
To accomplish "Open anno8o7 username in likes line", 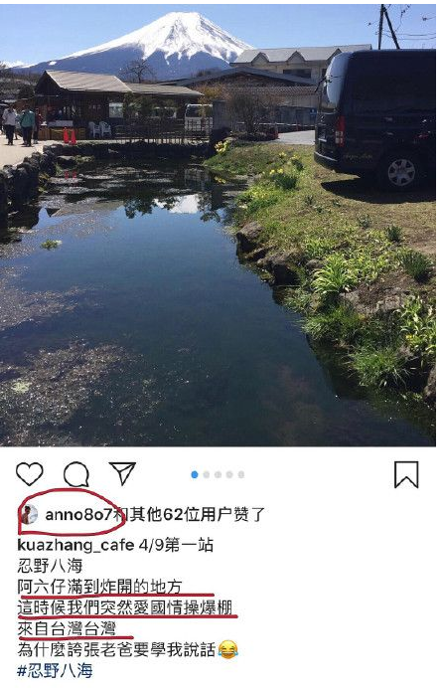I will [x=80, y=514].
